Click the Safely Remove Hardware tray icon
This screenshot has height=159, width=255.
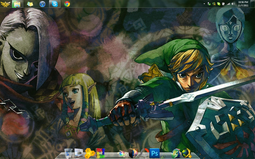(x=209, y=4)
